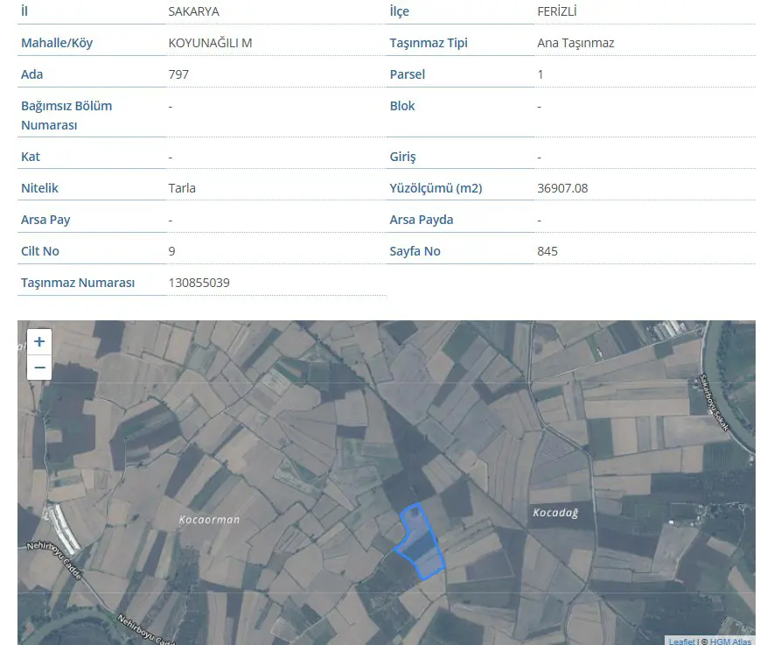Click the Nehirboyu Caddesi label near white buildings
Image resolution: width=760 pixels, height=645 pixels.
click(x=54, y=561)
